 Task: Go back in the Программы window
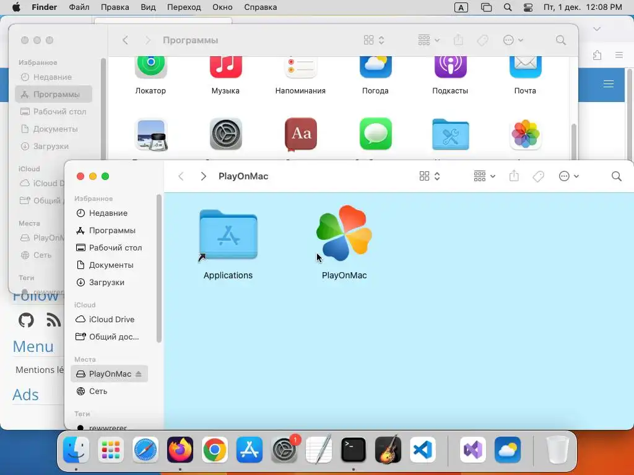tap(125, 40)
